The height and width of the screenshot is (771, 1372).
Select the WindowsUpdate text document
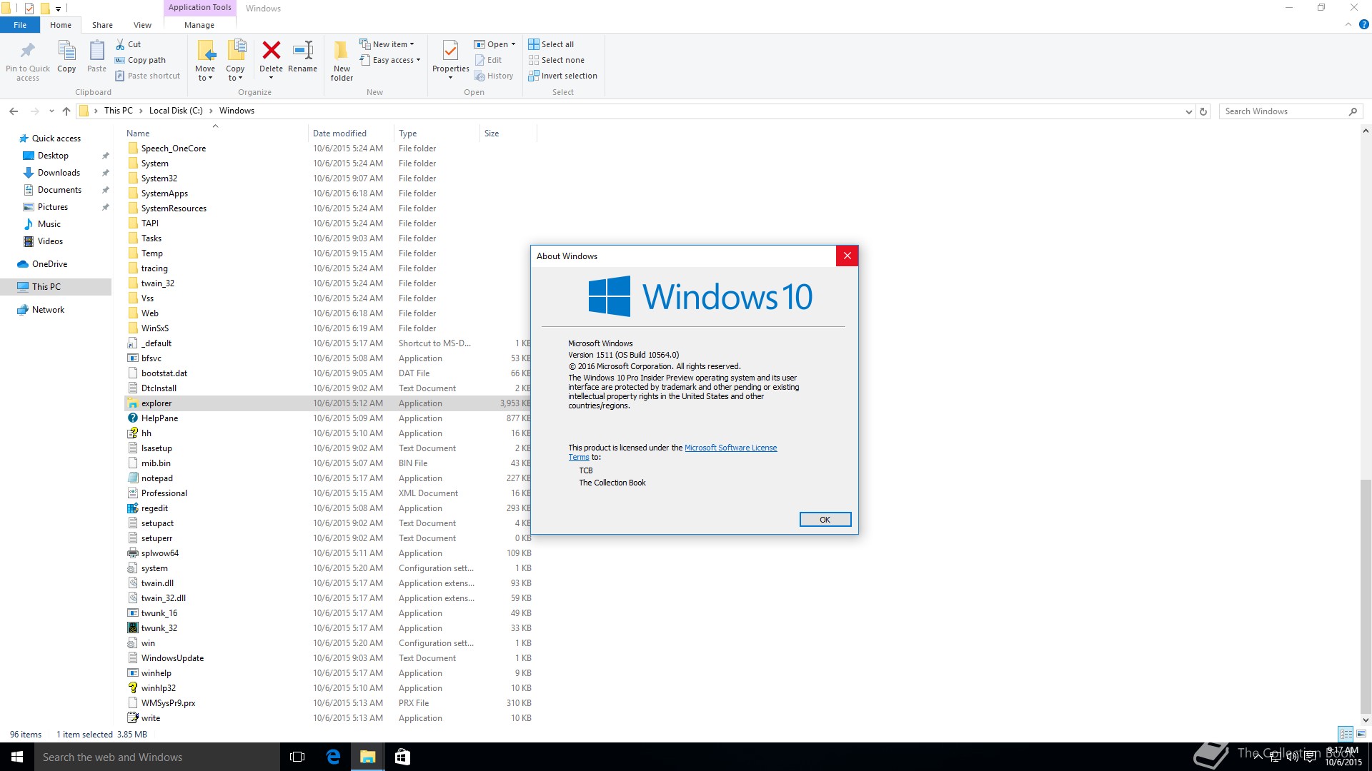point(329,658)
